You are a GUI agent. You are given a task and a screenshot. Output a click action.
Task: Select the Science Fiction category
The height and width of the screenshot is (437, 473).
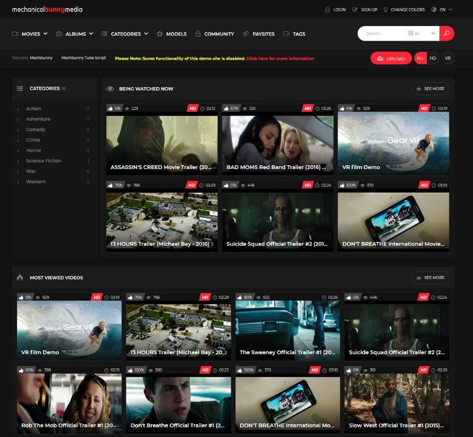click(44, 161)
